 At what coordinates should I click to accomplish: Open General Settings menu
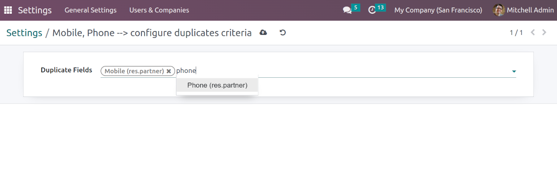click(x=91, y=10)
